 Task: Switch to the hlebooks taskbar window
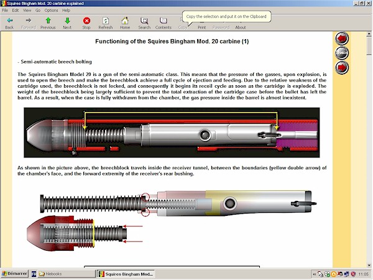(67, 274)
